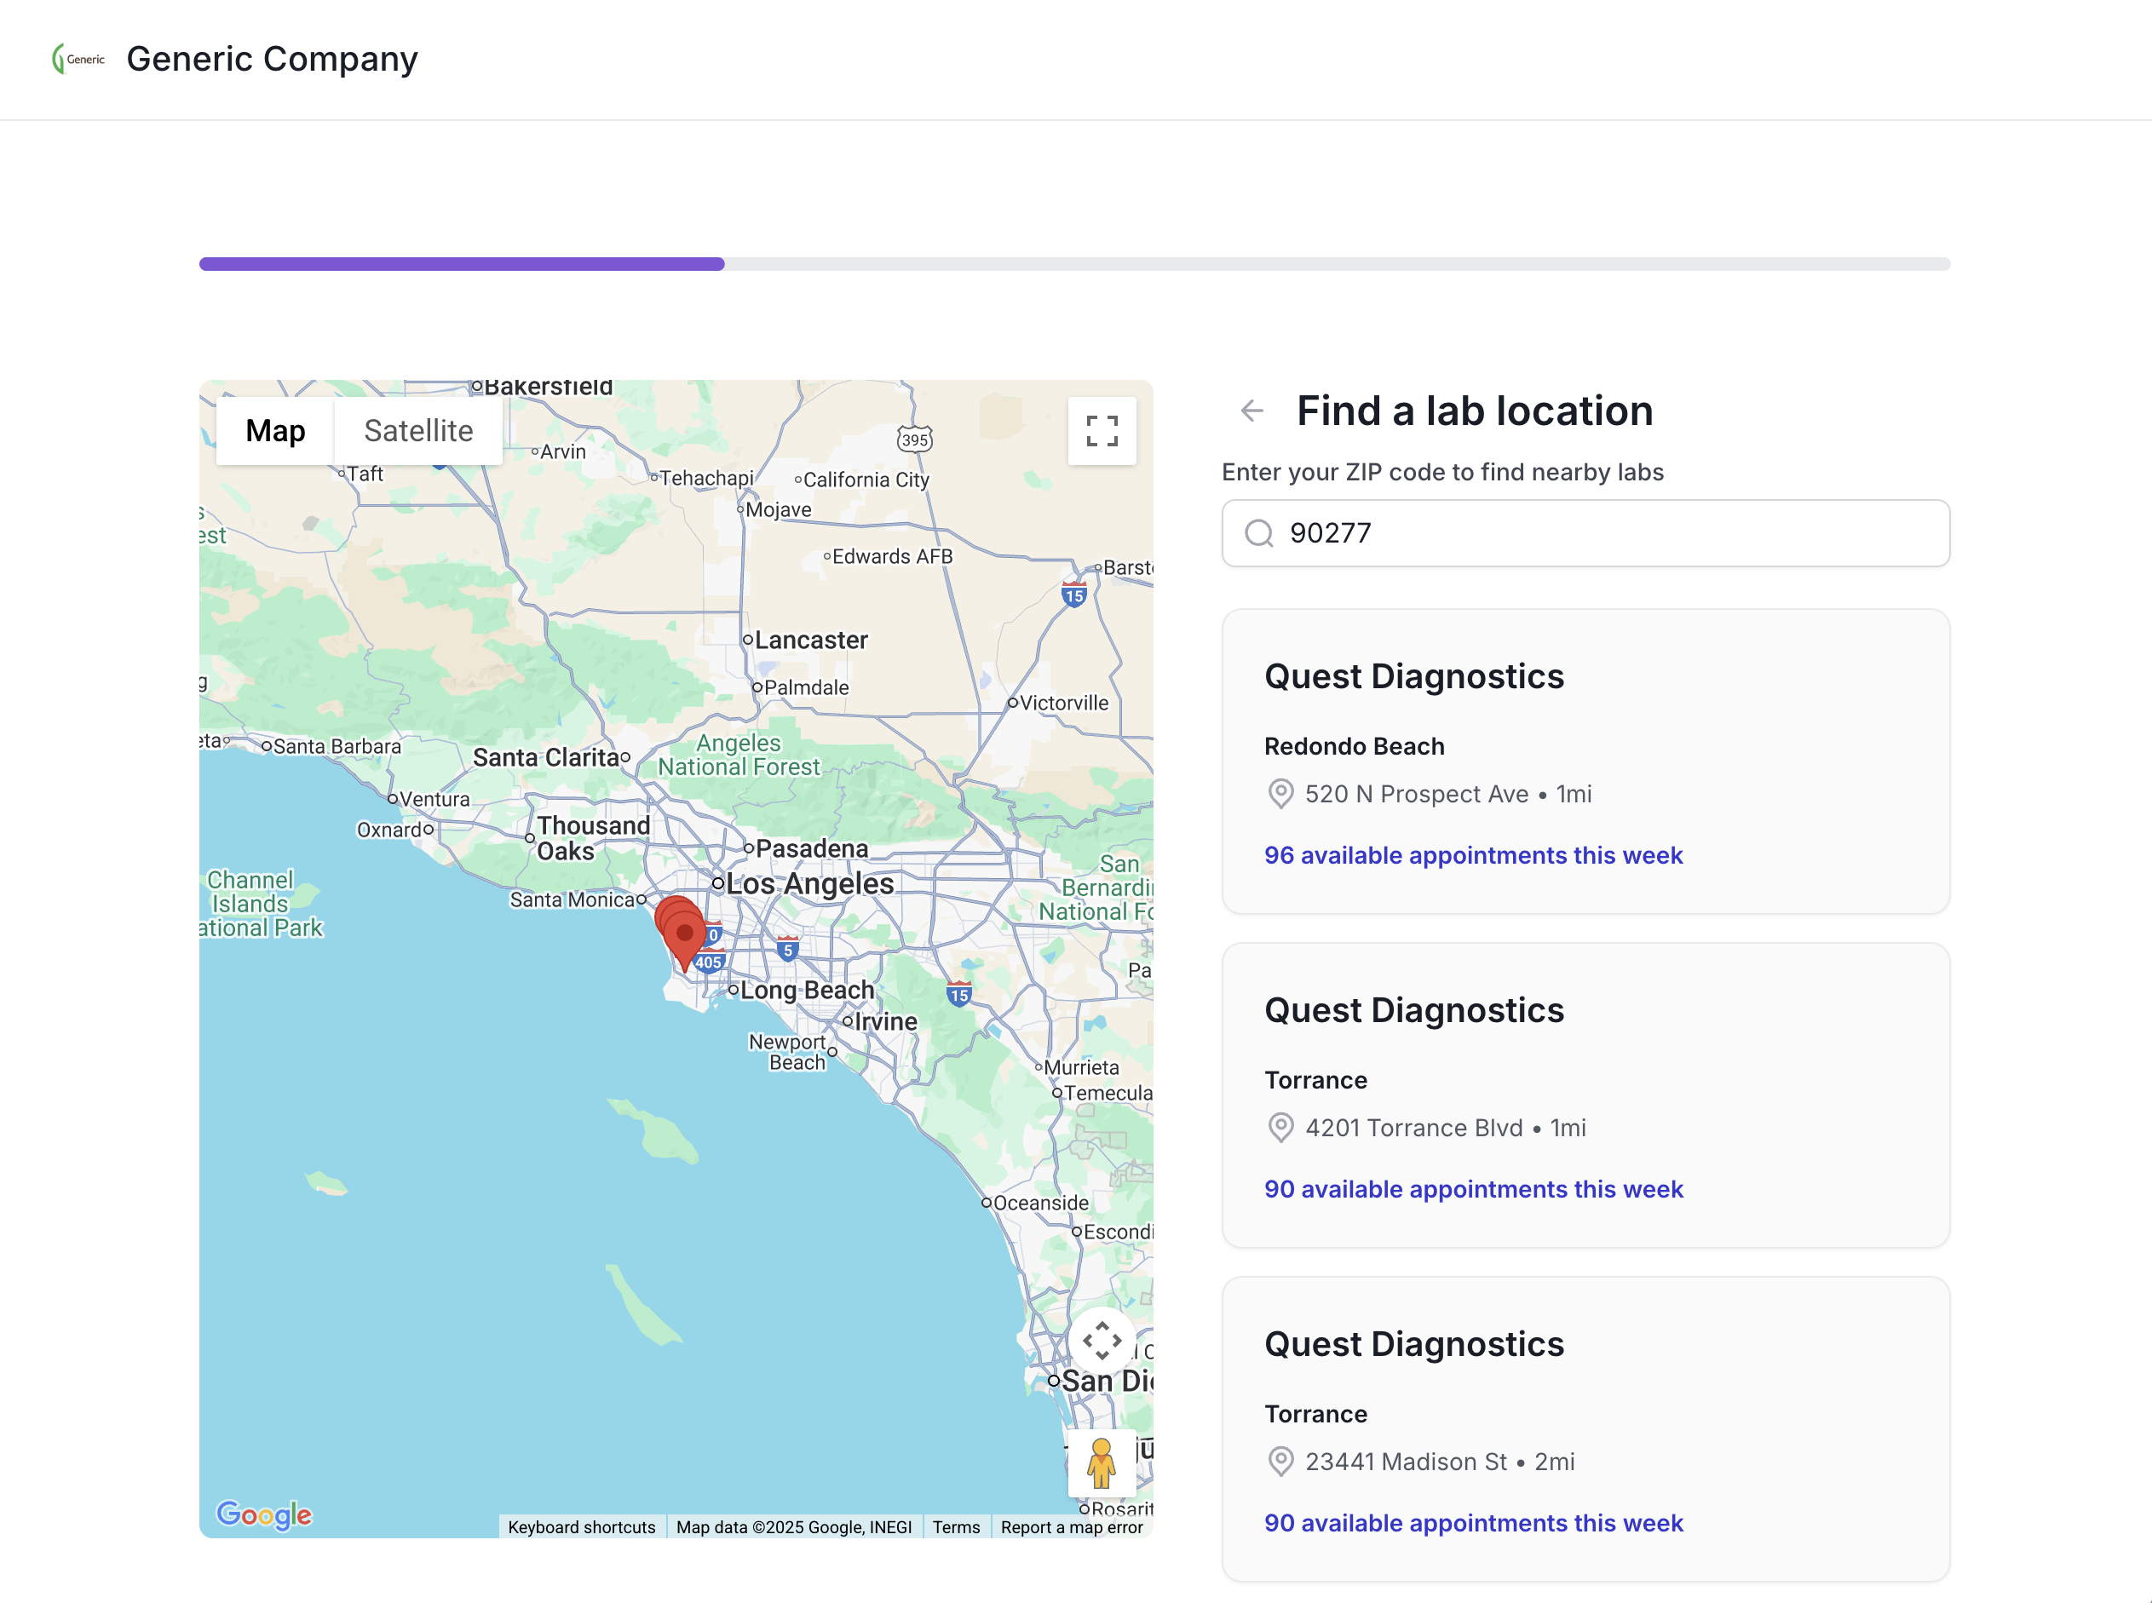Click location pin icon by 23441 Madison St
Viewport: 2152px width, 1603px height.
click(x=1280, y=1462)
